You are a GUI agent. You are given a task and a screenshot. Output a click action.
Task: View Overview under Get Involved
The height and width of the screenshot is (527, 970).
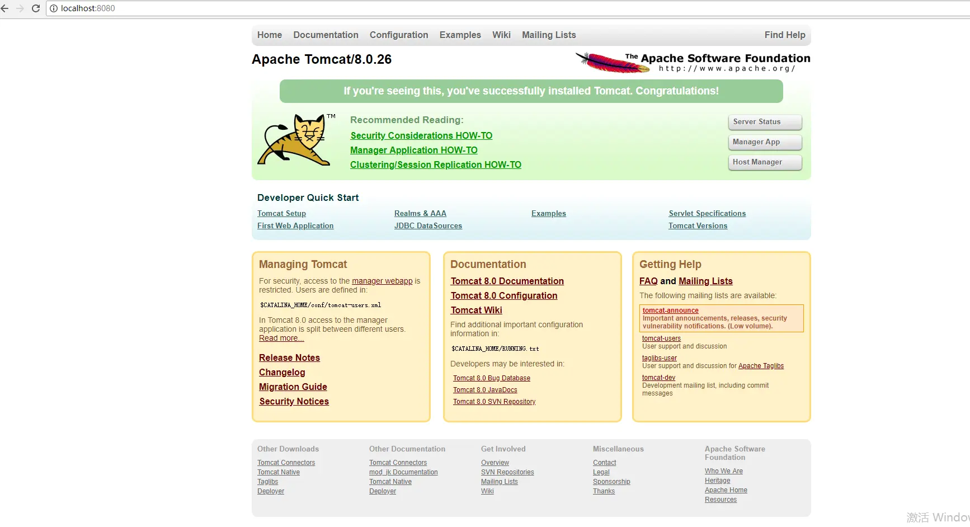point(495,463)
